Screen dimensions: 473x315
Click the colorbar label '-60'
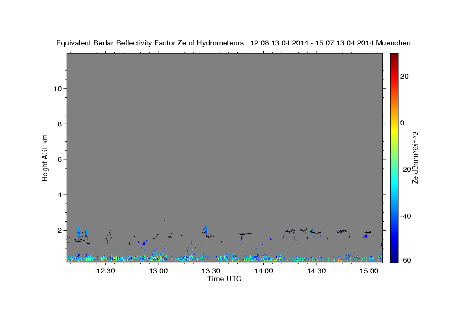click(406, 260)
